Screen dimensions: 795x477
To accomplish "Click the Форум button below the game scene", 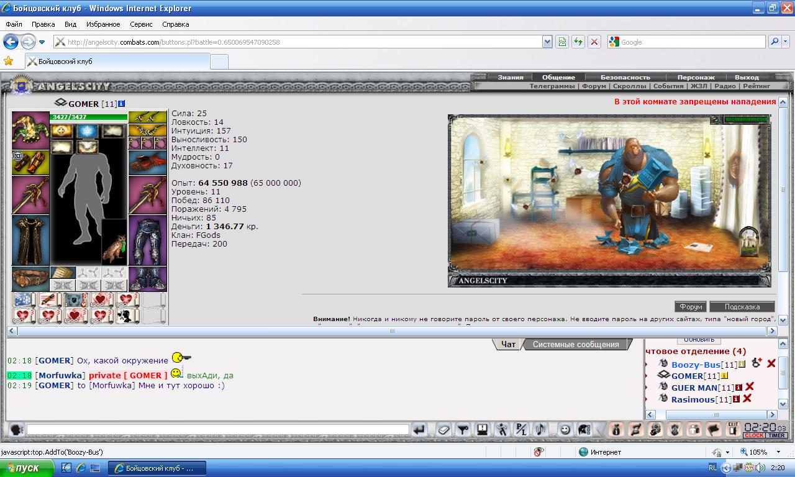I will pyautogui.click(x=691, y=307).
